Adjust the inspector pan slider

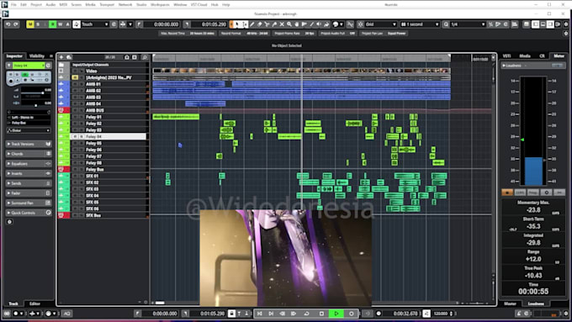click(x=35, y=105)
